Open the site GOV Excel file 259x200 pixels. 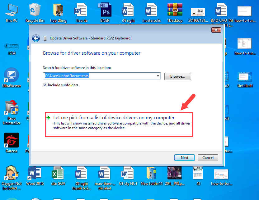(58, 175)
